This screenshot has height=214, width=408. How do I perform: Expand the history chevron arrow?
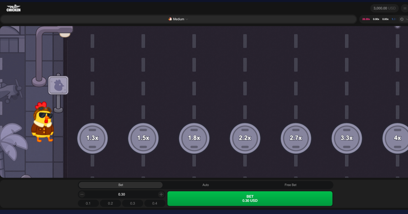click(406, 19)
